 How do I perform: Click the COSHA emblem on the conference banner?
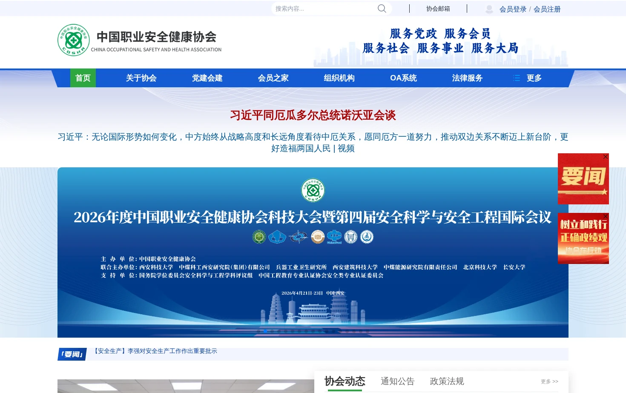pyautogui.click(x=313, y=190)
